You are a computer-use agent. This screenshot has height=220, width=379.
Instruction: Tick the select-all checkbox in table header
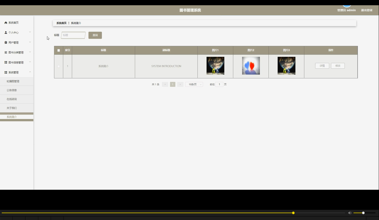[59, 50]
